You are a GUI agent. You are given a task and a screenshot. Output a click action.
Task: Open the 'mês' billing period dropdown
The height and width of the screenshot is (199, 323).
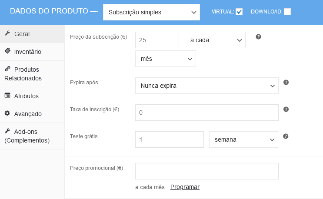click(x=166, y=59)
